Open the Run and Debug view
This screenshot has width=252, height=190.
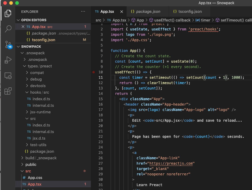[8, 60]
